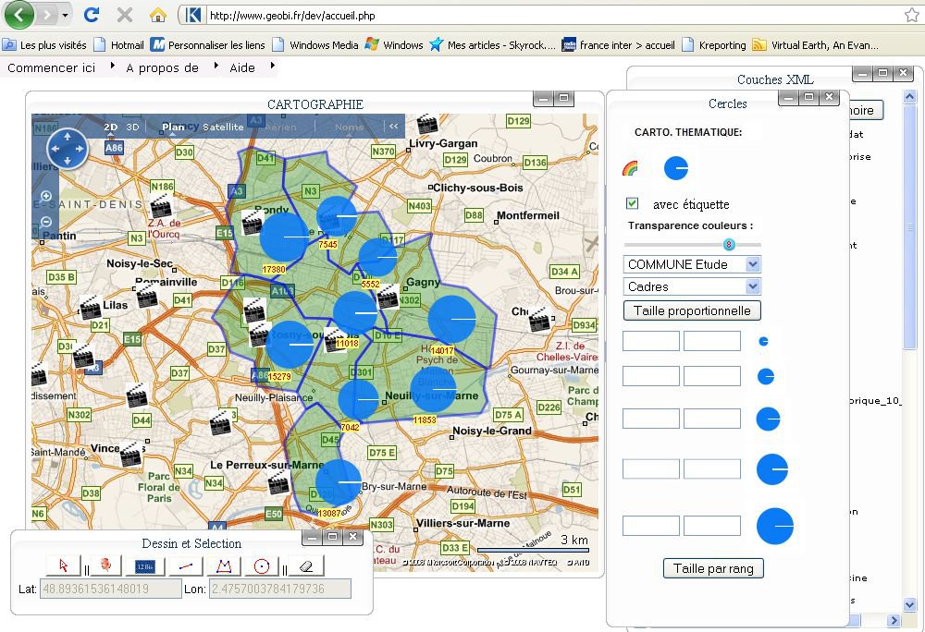Open the 'Cadres' dropdown list
The image size is (925, 632).
[692, 286]
